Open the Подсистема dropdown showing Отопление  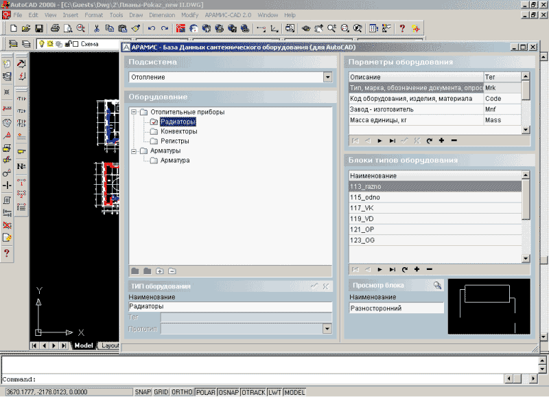(x=327, y=77)
